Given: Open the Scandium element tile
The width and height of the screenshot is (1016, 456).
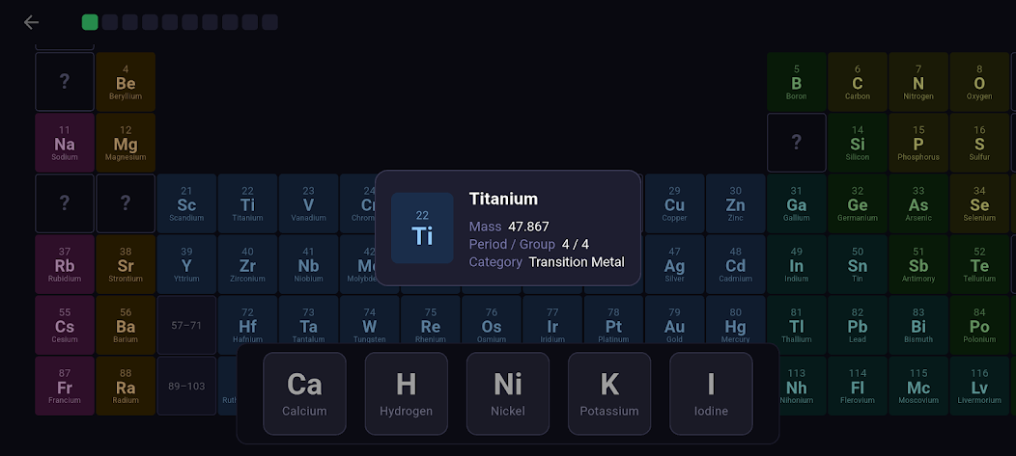Looking at the screenshot, I should pyautogui.click(x=186, y=203).
